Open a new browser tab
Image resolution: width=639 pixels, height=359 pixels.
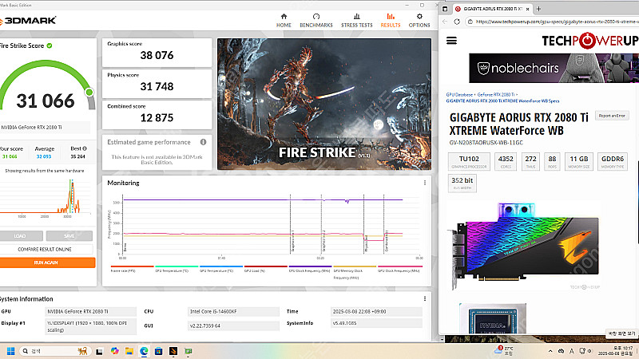[x=538, y=9]
